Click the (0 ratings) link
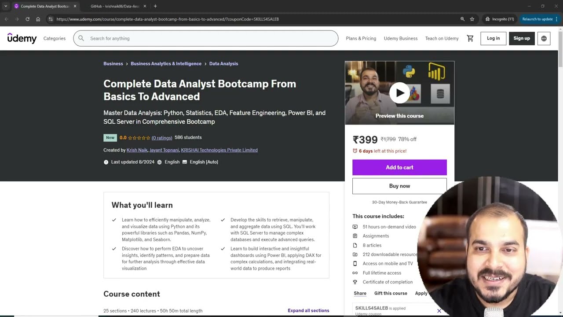Image resolution: width=563 pixels, height=317 pixels. point(162,138)
